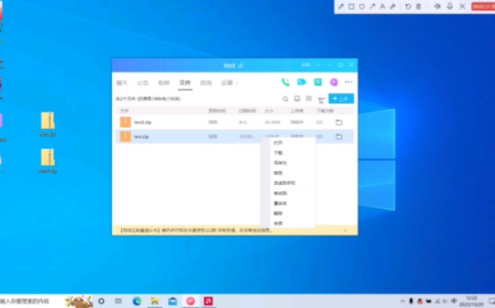
Task: Pick the text annotation tool
Action: (382, 6)
